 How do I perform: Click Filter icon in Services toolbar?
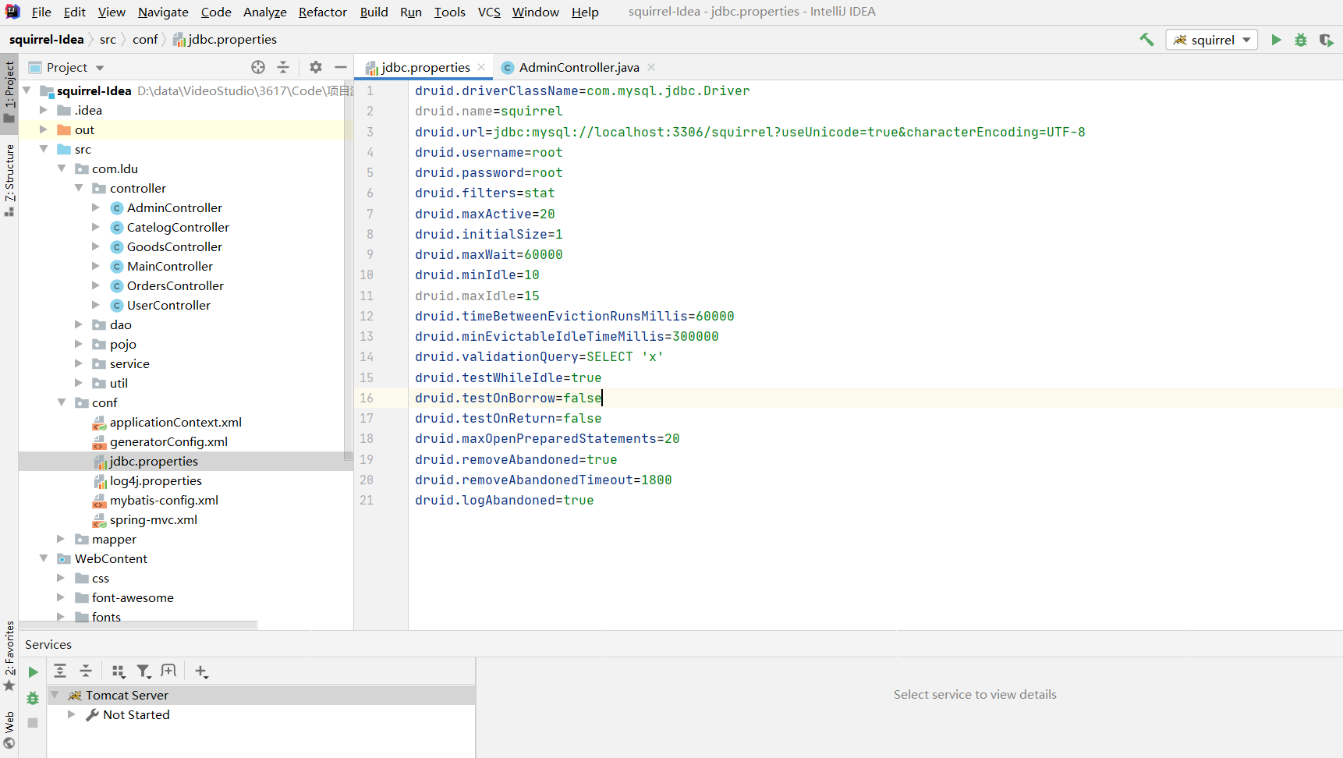(x=144, y=671)
